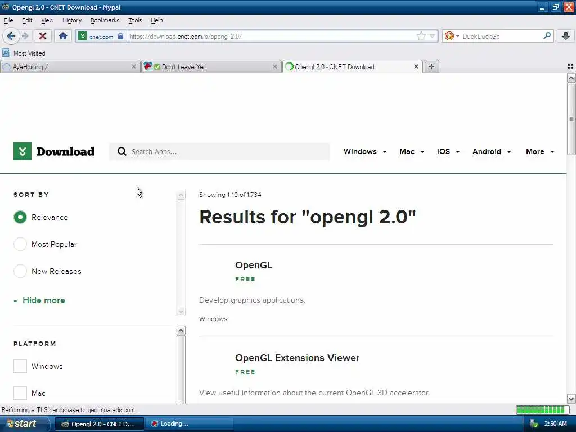Expand the iOS navigation dropdown
Screen dimensions: 576x432
pos(448,151)
